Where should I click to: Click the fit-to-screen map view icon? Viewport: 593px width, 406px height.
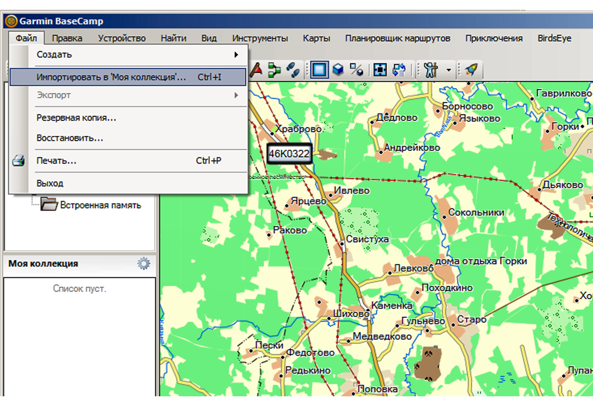click(x=380, y=70)
